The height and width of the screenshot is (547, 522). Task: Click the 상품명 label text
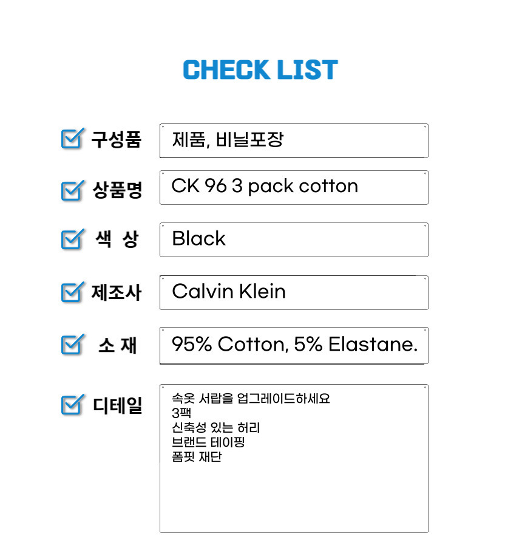tap(117, 191)
